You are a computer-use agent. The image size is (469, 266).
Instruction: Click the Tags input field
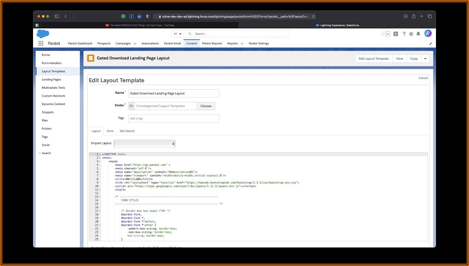tap(174, 118)
